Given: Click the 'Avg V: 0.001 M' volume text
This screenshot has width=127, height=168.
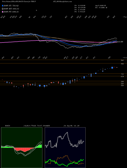Looking at the screenshot, I should 100,6.
